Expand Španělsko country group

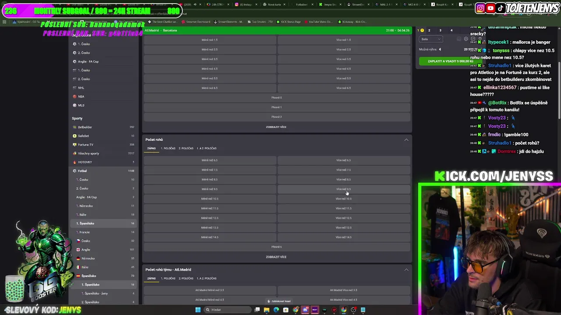coord(103,276)
